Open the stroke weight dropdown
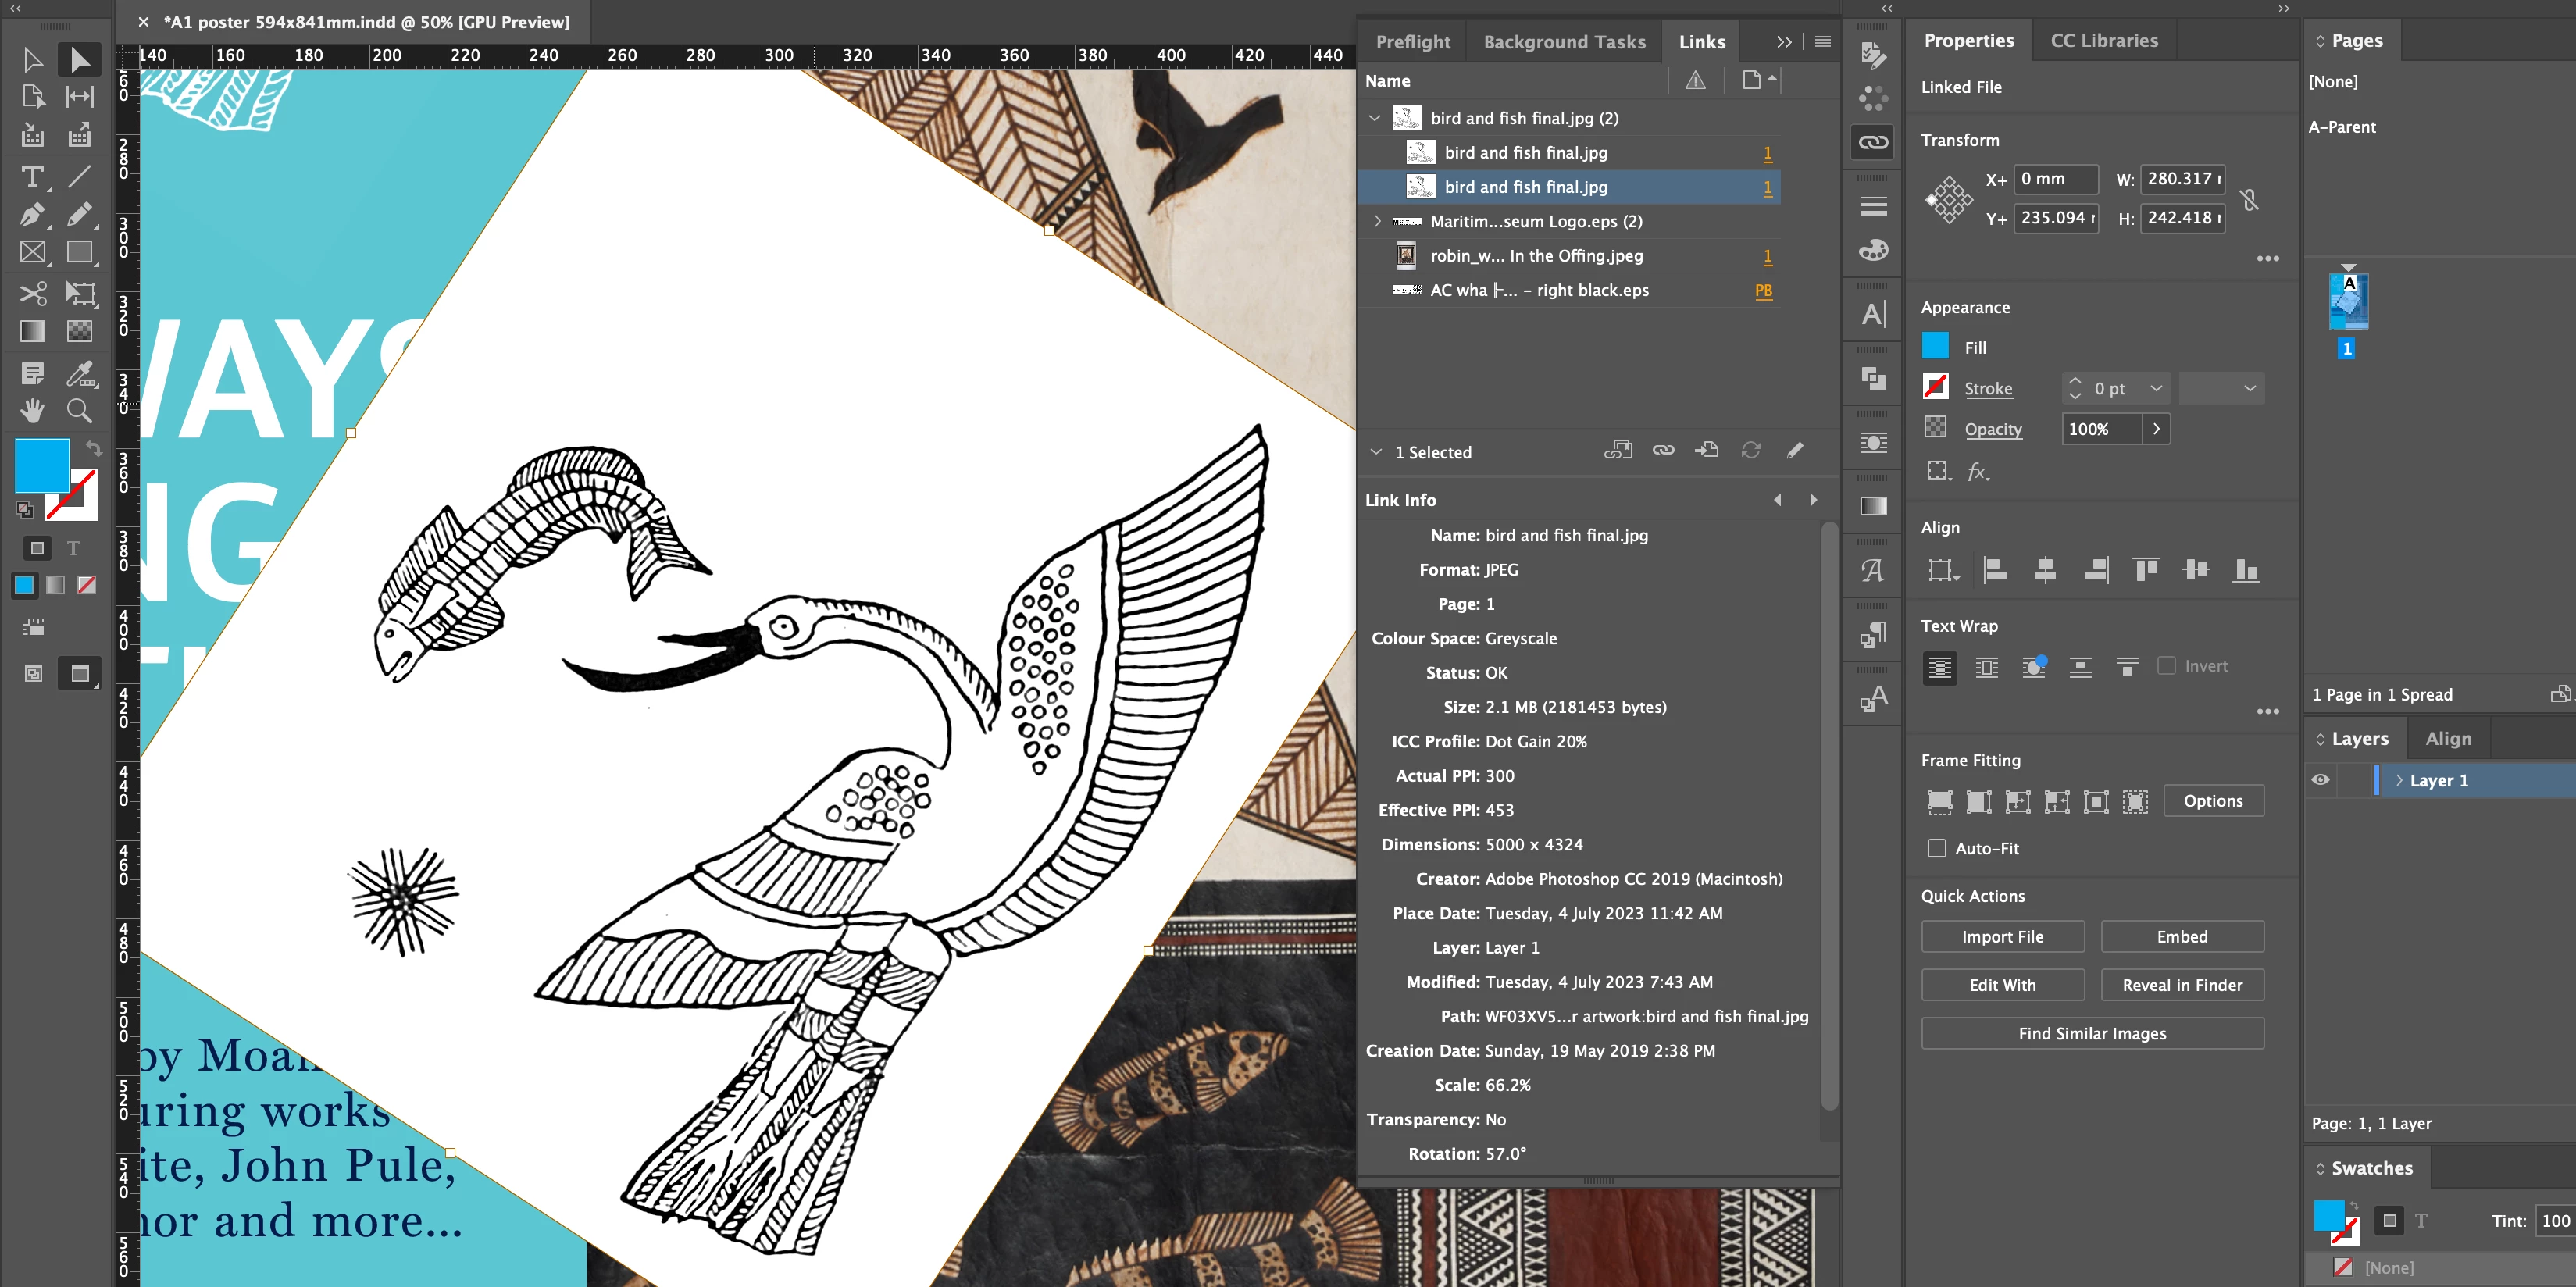The height and width of the screenshot is (1287, 2576). 2156,388
